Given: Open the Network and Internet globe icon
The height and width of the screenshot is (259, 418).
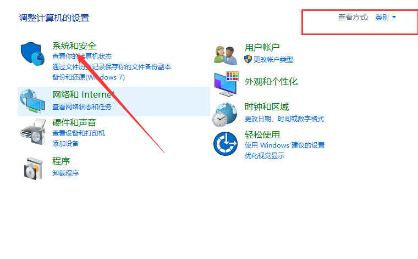Looking at the screenshot, I should pos(32,102).
